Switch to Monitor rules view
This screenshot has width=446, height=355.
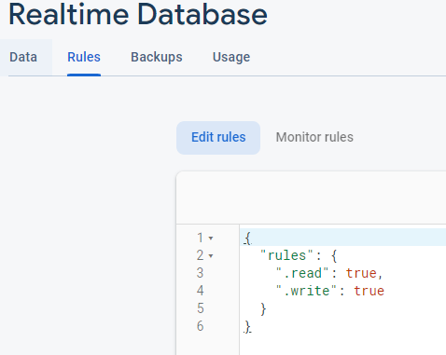point(314,138)
